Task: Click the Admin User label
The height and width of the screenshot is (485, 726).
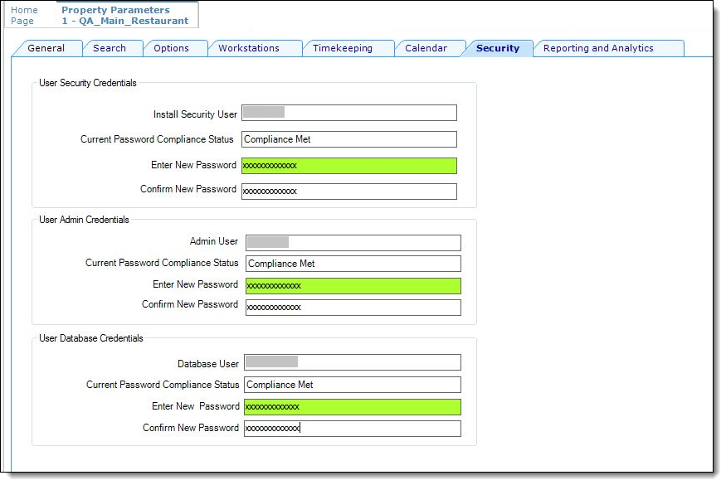Action: (x=213, y=241)
